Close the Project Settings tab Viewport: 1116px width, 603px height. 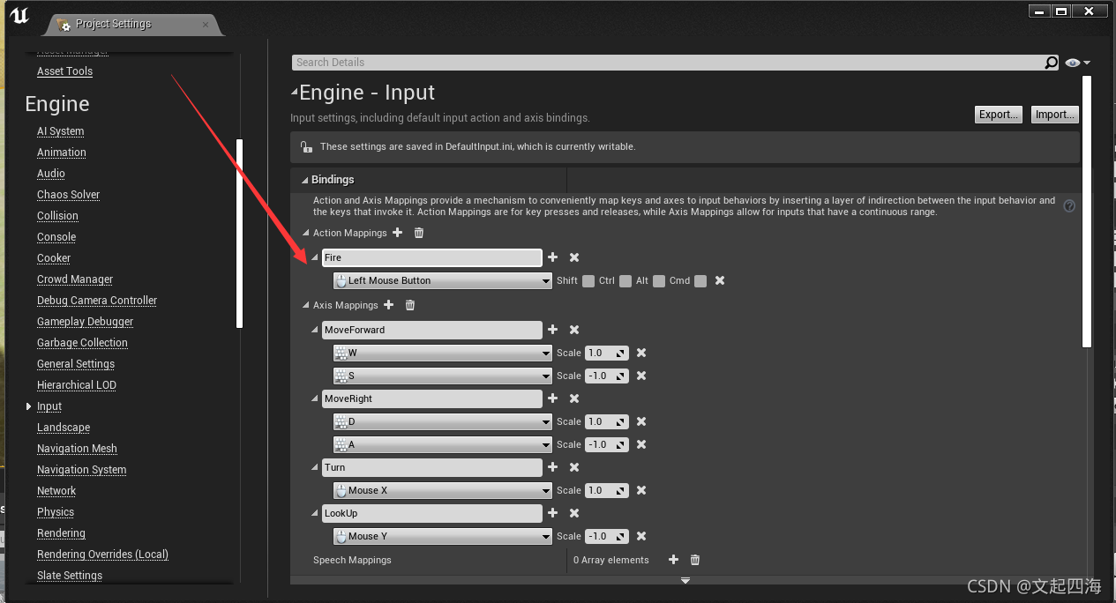coord(206,25)
